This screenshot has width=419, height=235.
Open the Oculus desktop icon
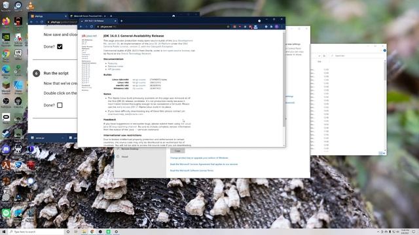[6, 118]
